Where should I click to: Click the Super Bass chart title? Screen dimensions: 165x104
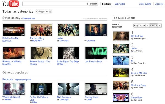[137, 98]
